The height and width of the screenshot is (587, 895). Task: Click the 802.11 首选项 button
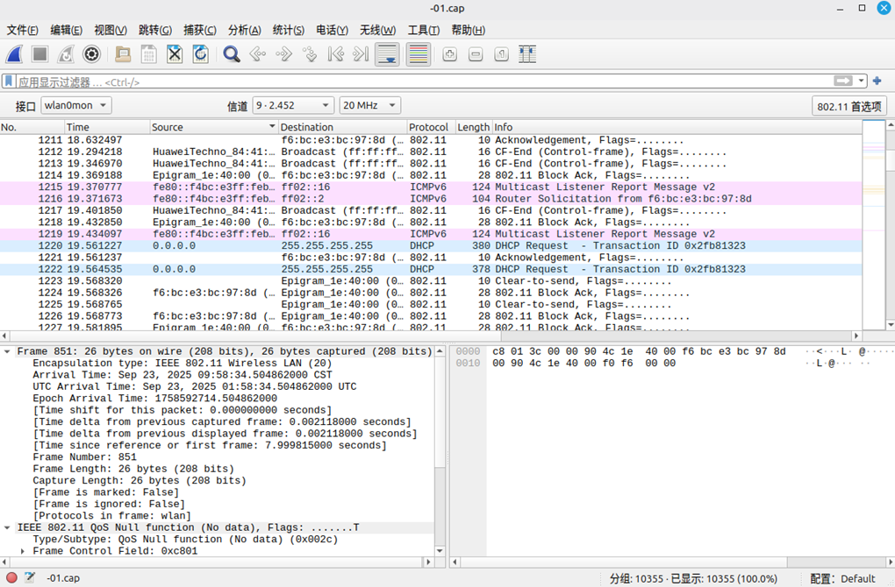click(x=848, y=106)
